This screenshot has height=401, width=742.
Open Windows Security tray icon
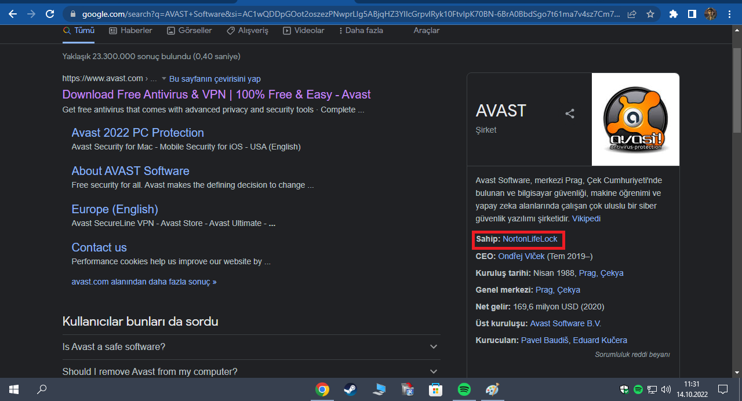pyautogui.click(x=625, y=389)
